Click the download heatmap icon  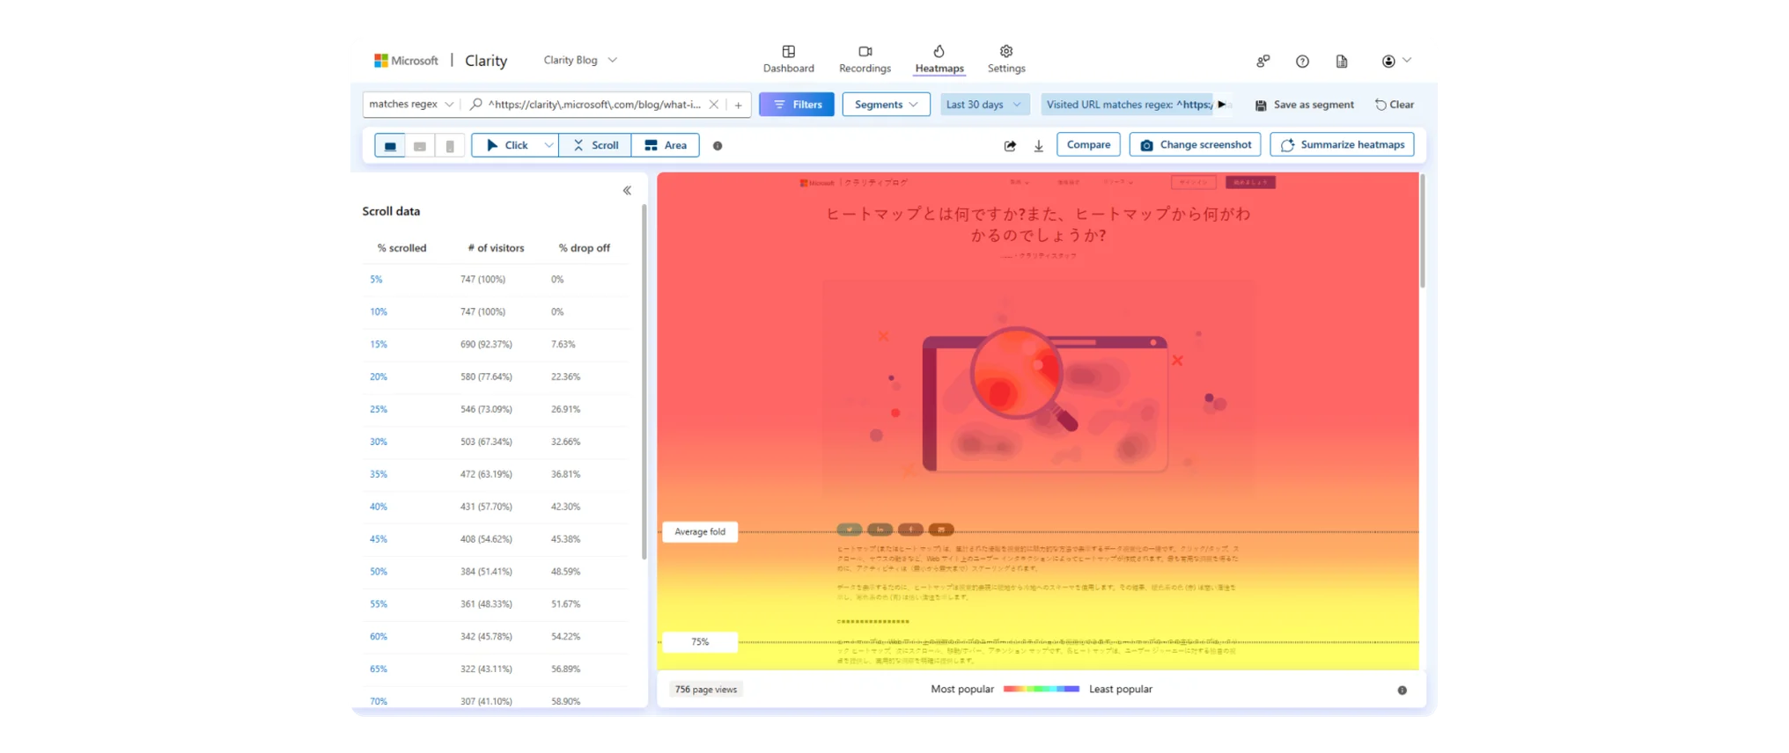(1038, 146)
